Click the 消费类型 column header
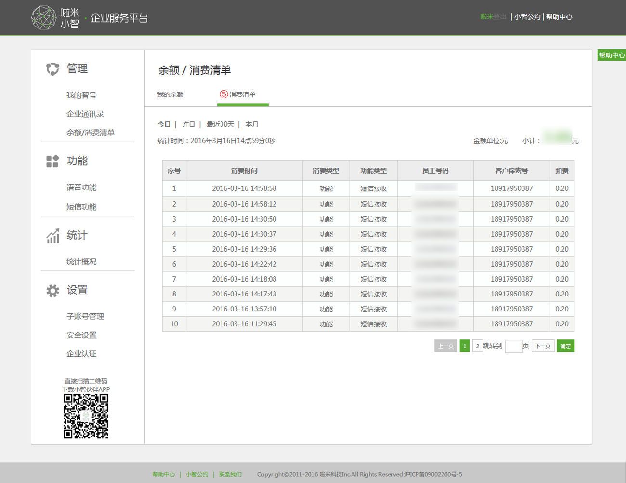 (326, 171)
